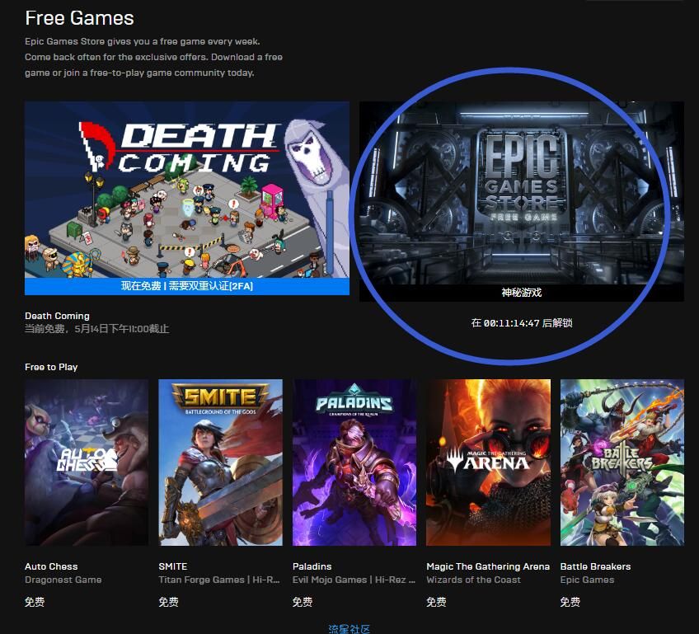Click the "Epic Games Store gives you a free game" description
Screen dimensions: 699x634
(x=154, y=57)
